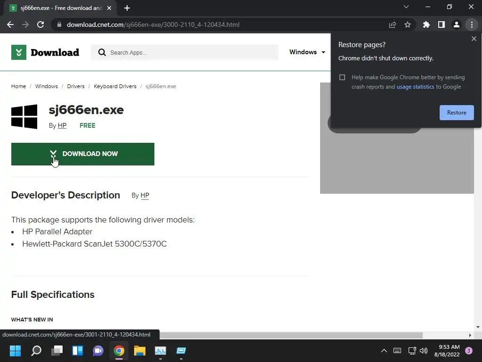Viewport: 482px width, 362px height.
Task: Click the FREE price label
Action: click(87, 125)
